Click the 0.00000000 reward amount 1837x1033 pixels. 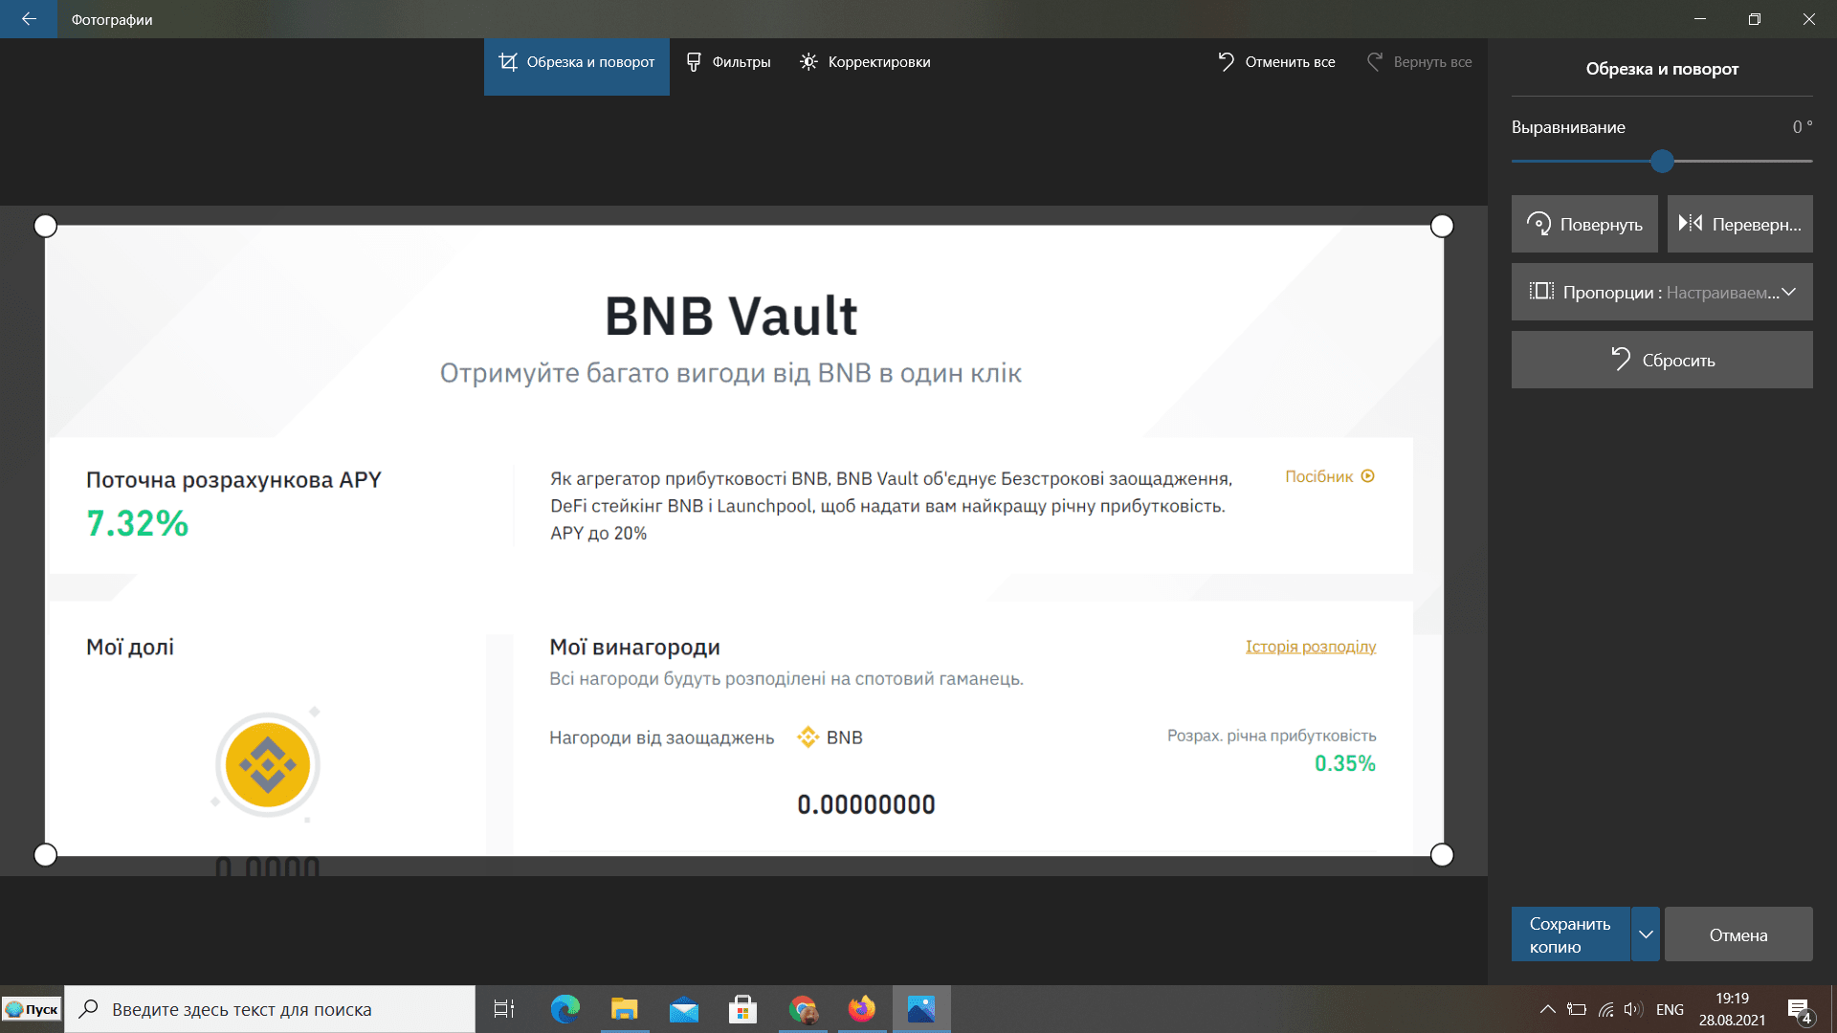(x=866, y=804)
